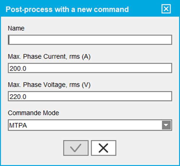This screenshot has width=180, height=166.
Task: Confirm with the checkmark button
Action: pyautogui.click(x=76, y=148)
